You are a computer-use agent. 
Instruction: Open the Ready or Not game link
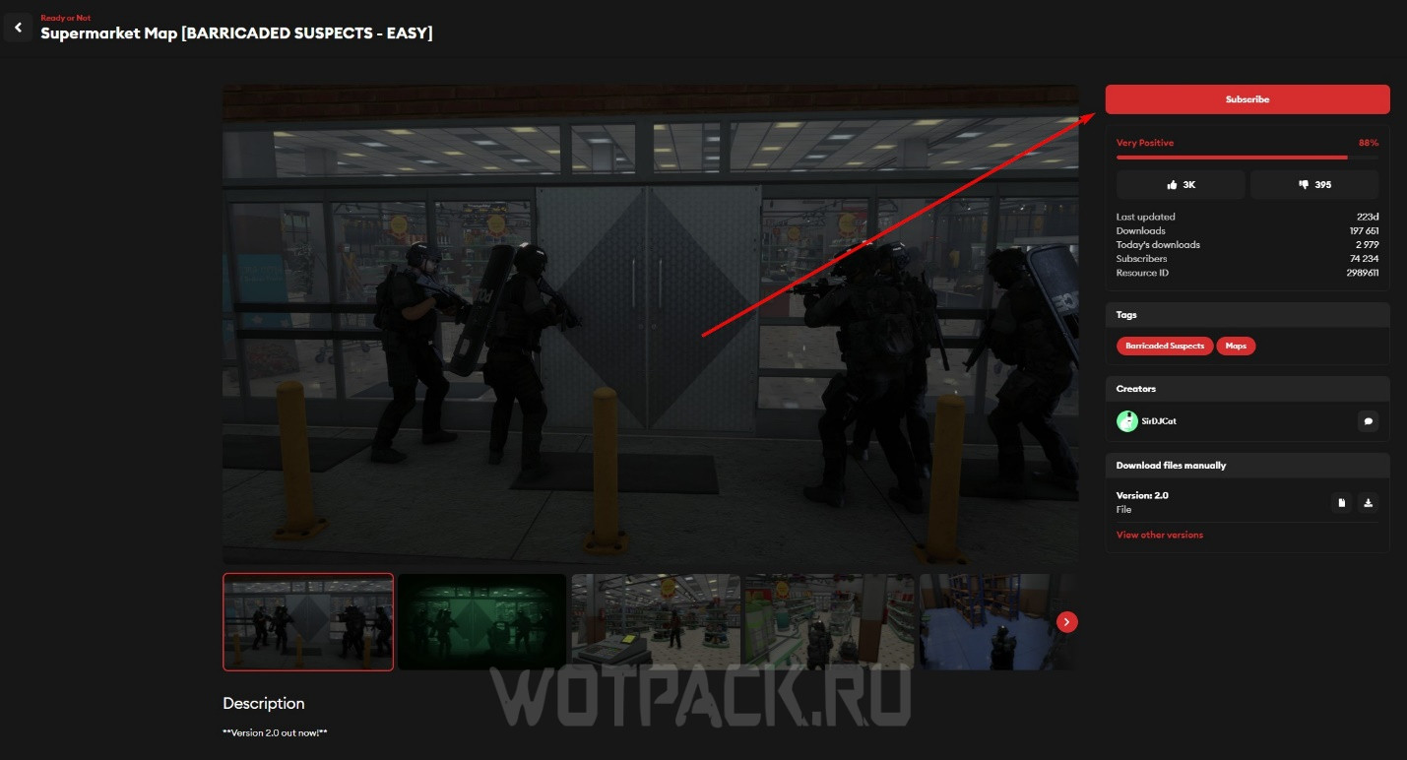[x=65, y=18]
